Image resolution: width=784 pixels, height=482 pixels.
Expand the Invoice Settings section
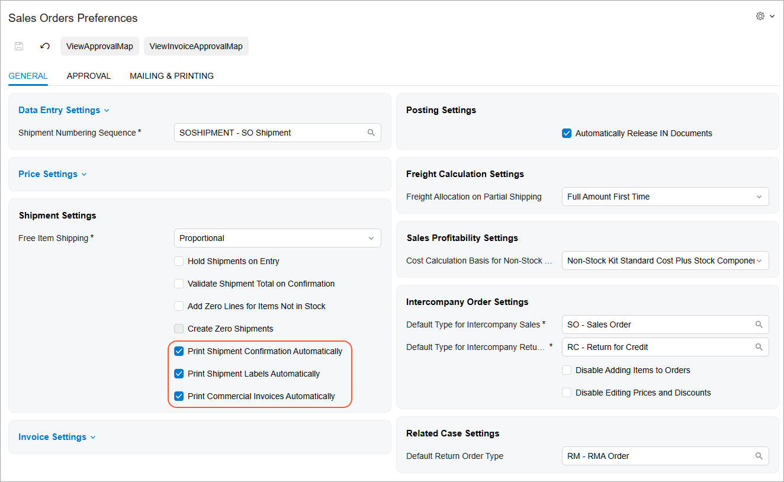[x=57, y=437]
